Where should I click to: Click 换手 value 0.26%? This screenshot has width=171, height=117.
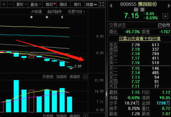coord(134,108)
